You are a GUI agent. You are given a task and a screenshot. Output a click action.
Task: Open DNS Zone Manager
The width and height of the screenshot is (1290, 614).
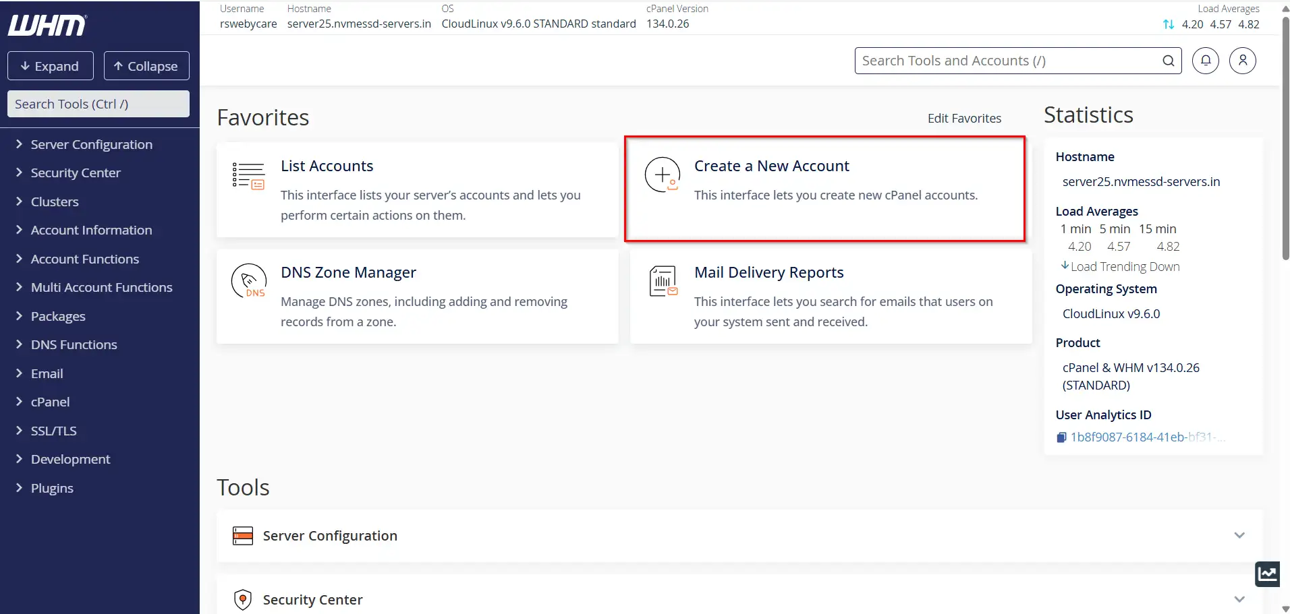[x=417, y=297]
